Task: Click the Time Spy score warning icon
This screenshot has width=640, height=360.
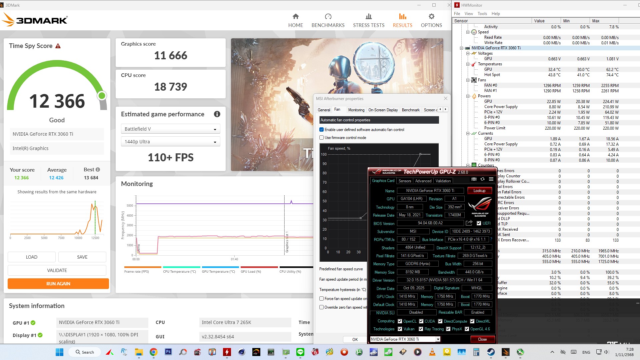Action: [58, 46]
